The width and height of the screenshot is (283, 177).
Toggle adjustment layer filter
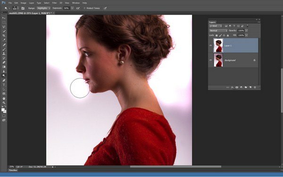click(230, 26)
